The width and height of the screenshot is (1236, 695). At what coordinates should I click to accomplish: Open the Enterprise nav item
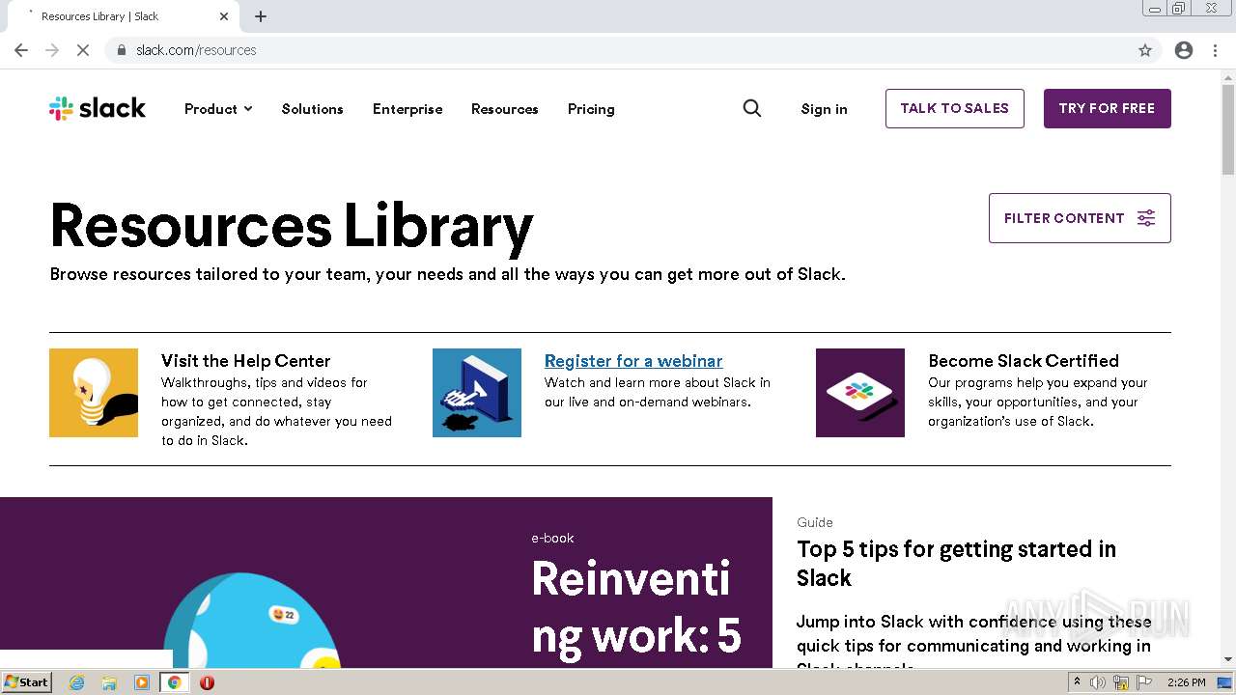tap(407, 109)
